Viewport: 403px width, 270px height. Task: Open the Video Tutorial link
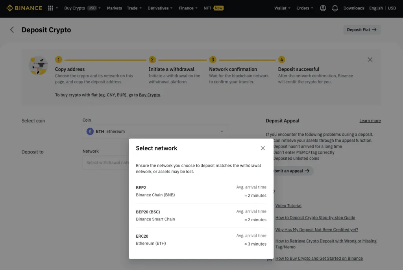click(288, 206)
